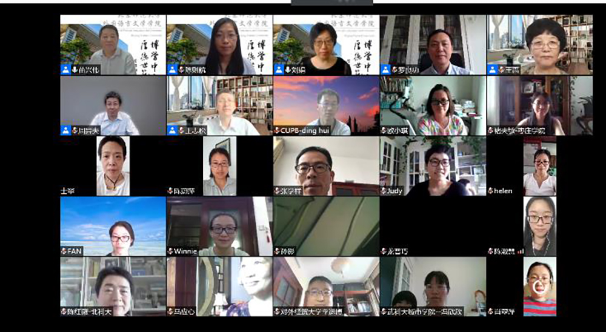Select Judy's video tile
The image size is (606, 332).
coord(433,164)
